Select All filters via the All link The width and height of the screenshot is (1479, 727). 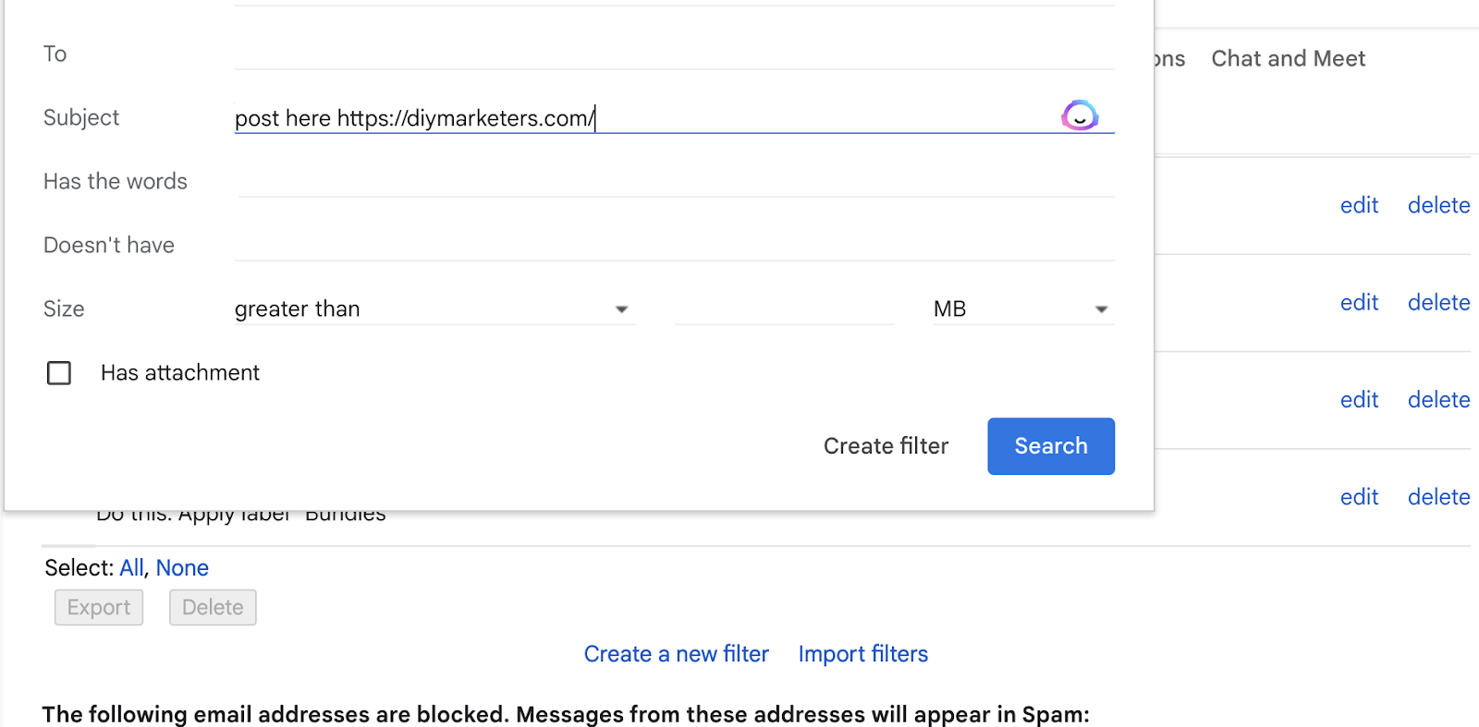[131, 568]
